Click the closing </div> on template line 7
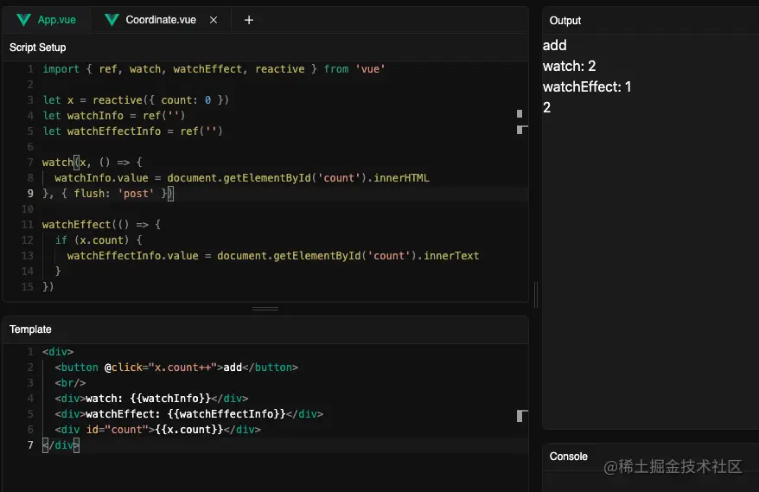This screenshot has width=759, height=492. click(x=61, y=444)
